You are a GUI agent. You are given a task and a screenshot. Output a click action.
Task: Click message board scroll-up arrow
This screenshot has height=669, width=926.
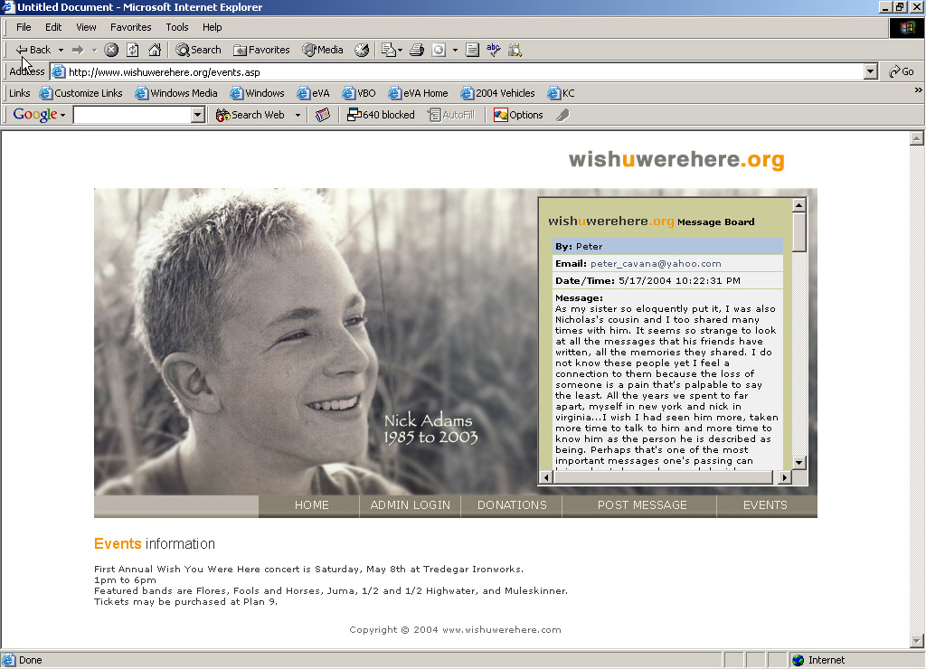798,205
